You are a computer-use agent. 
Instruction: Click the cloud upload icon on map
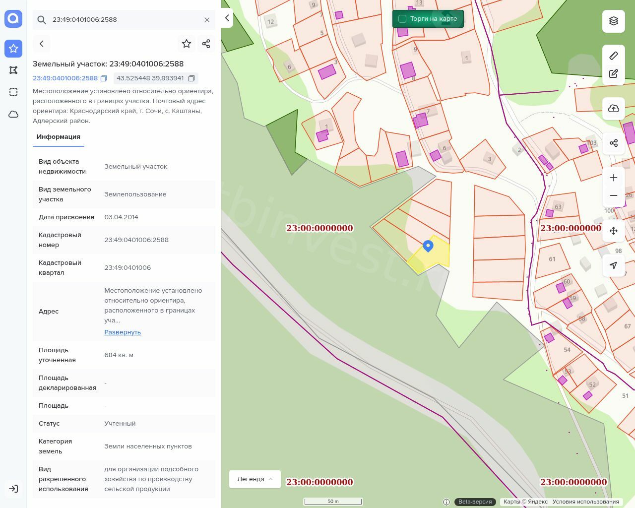pyautogui.click(x=614, y=109)
